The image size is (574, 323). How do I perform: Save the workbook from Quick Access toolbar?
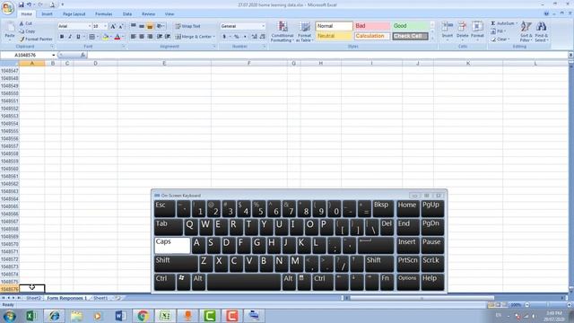pos(21,4)
